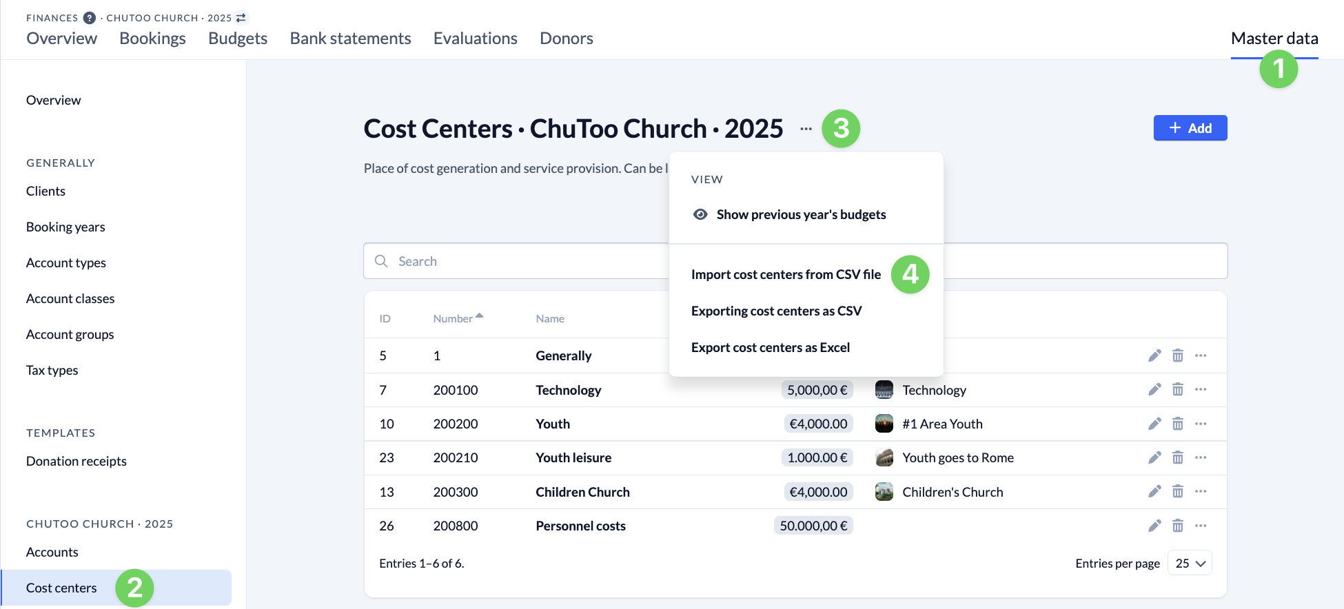Image resolution: width=1344 pixels, height=609 pixels.
Task: Click the 5,000,00 € budget badge
Action: click(x=817, y=390)
